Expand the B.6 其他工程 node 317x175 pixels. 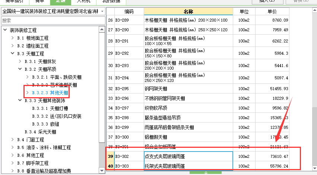pyautogui.click(x=13, y=155)
